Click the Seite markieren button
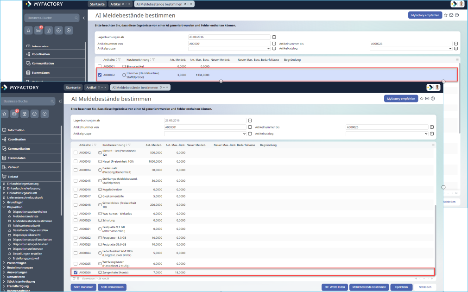 click(x=83, y=287)
